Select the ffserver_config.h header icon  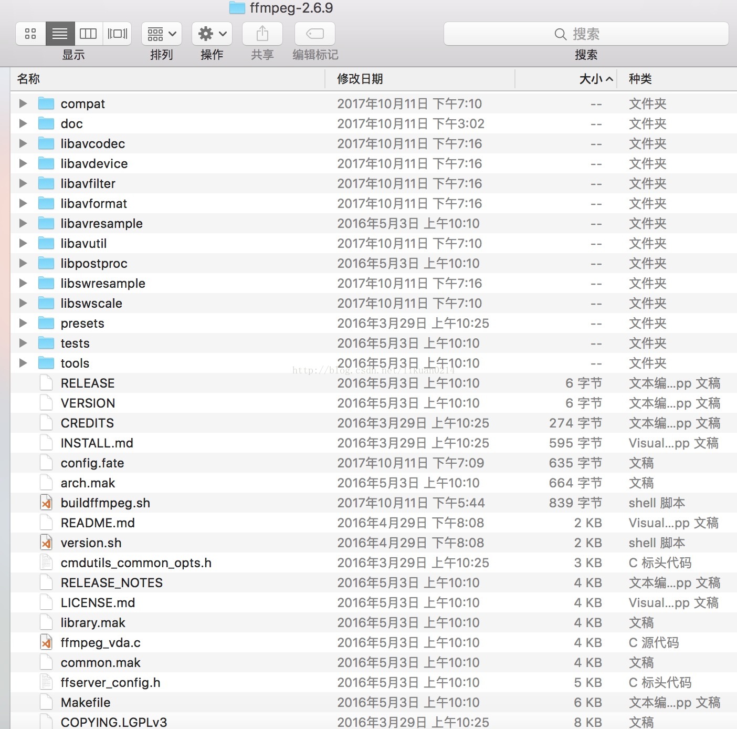click(46, 682)
